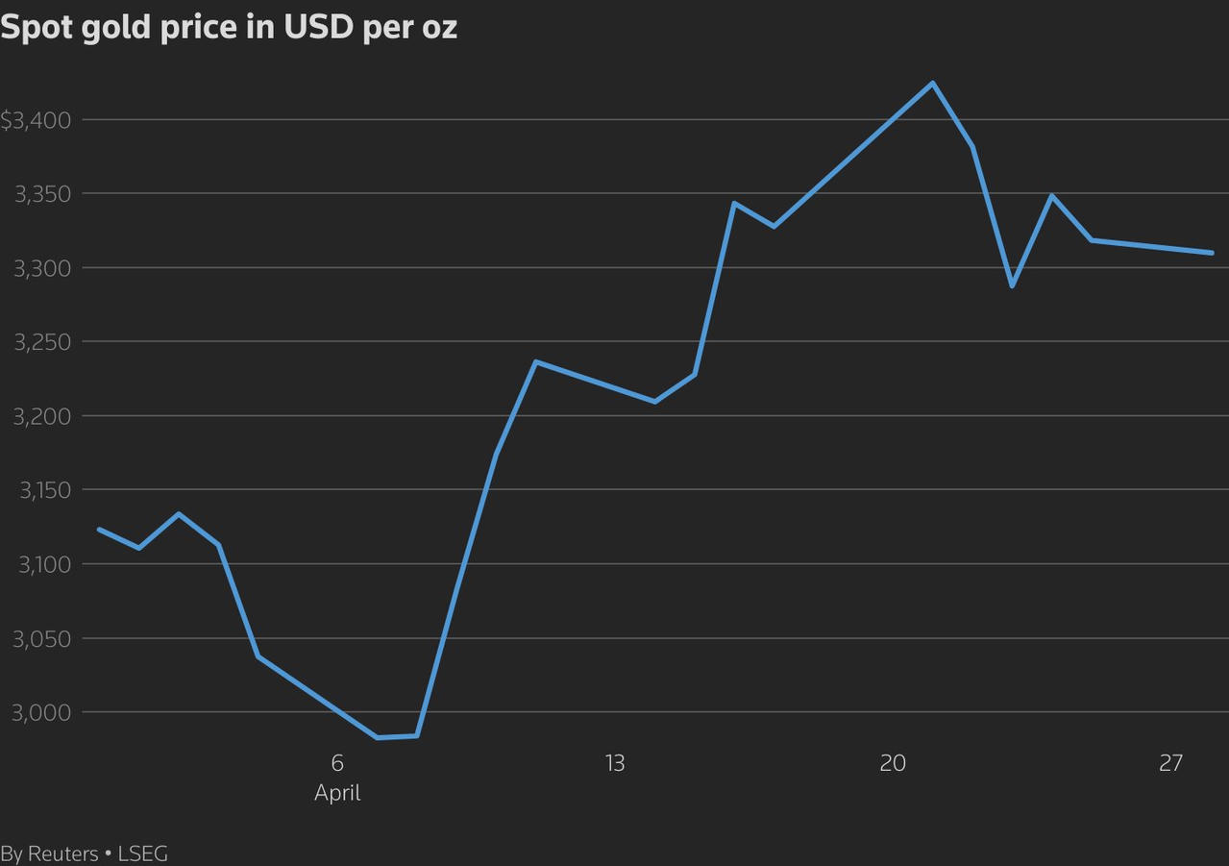Click the 'April' month label
The image size is (1229, 866).
337,793
